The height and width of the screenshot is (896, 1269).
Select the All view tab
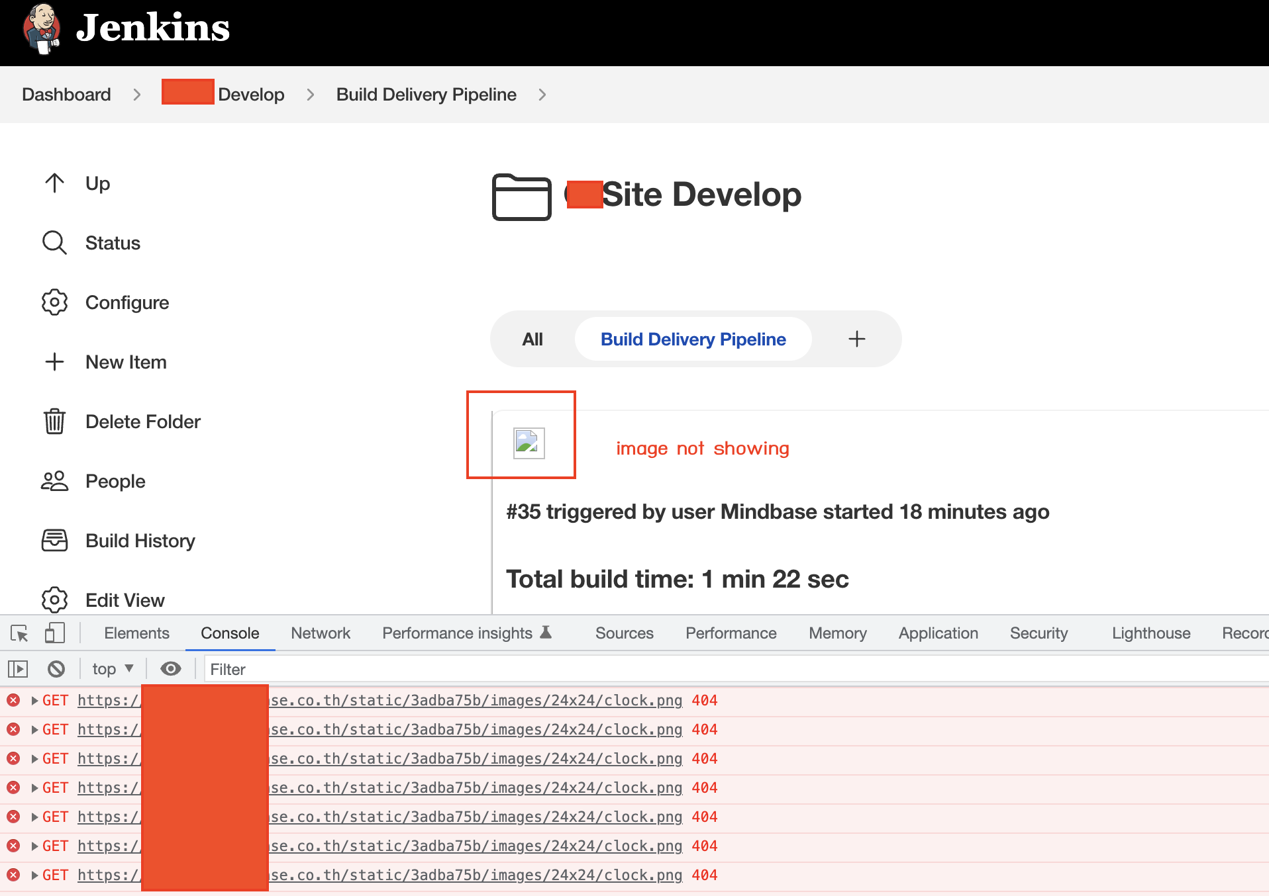click(533, 339)
